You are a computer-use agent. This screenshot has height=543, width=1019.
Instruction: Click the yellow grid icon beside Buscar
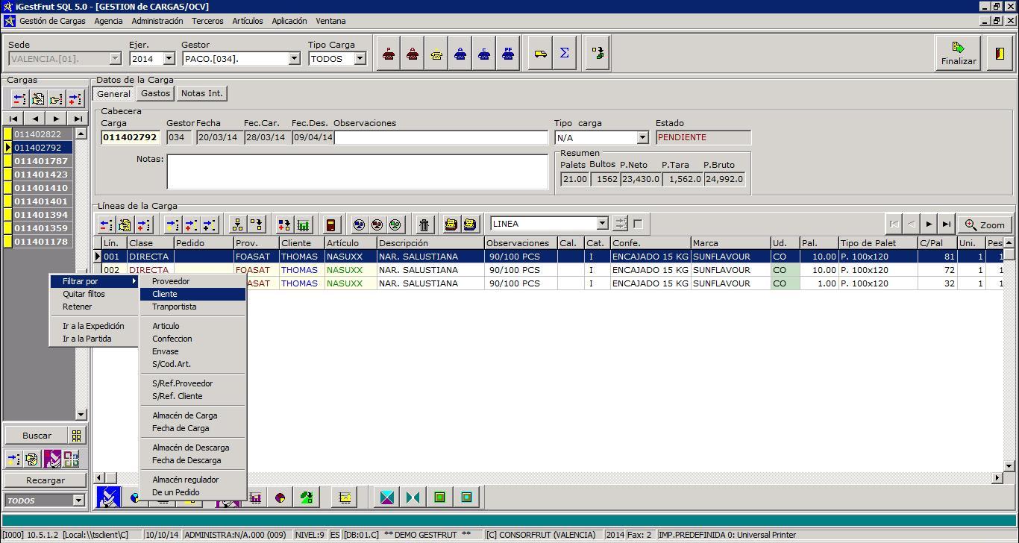pyautogui.click(x=76, y=436)
